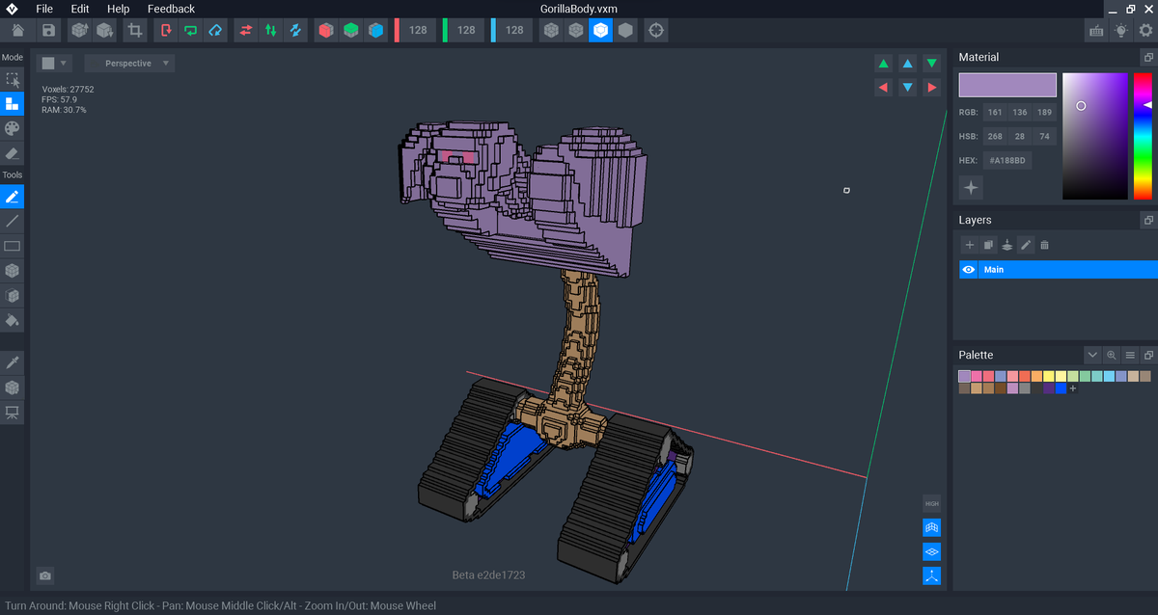Duplicate the layer using the copy icon

989,246
